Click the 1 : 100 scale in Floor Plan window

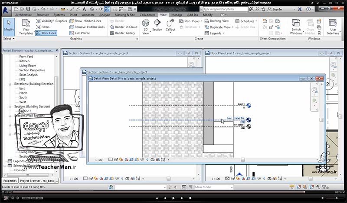tap(215, 179)
